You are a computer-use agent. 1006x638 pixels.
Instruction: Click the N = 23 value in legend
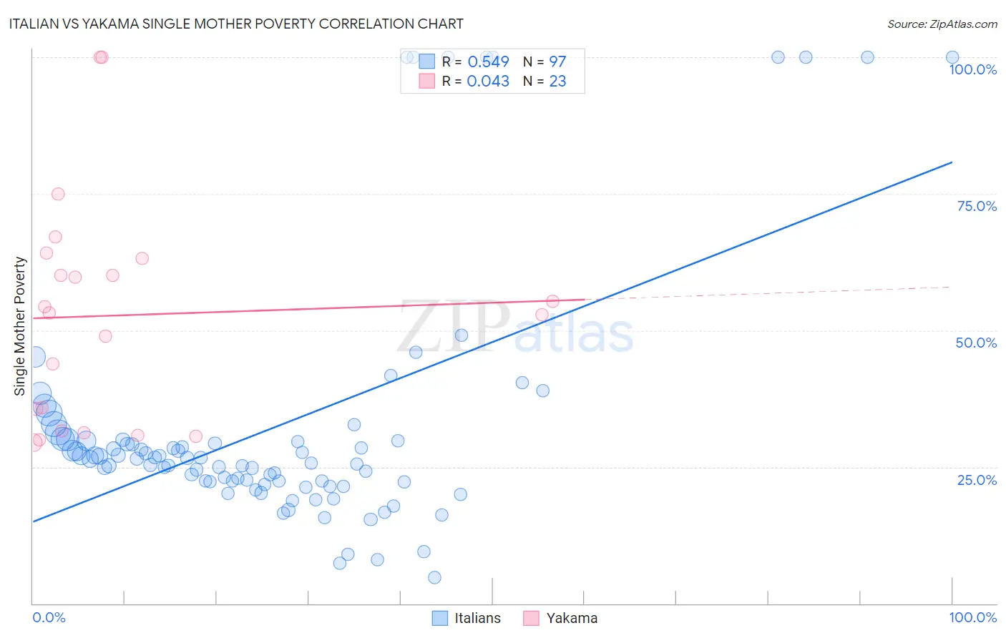coord(544,81)
